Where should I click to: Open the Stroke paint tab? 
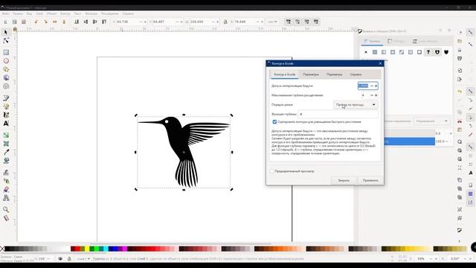tap(396, 41)
